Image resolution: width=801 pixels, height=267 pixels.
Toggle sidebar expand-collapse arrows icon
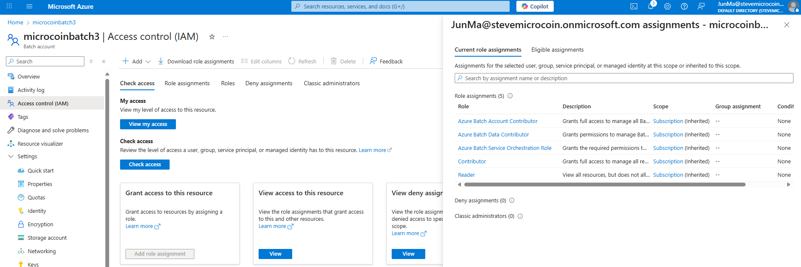click(x=91, y=61)
